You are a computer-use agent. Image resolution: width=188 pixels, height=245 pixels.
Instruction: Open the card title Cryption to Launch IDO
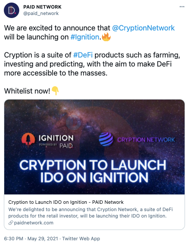coord(66,202)
